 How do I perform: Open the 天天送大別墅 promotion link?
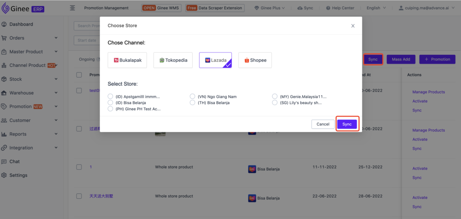point(101,196)
